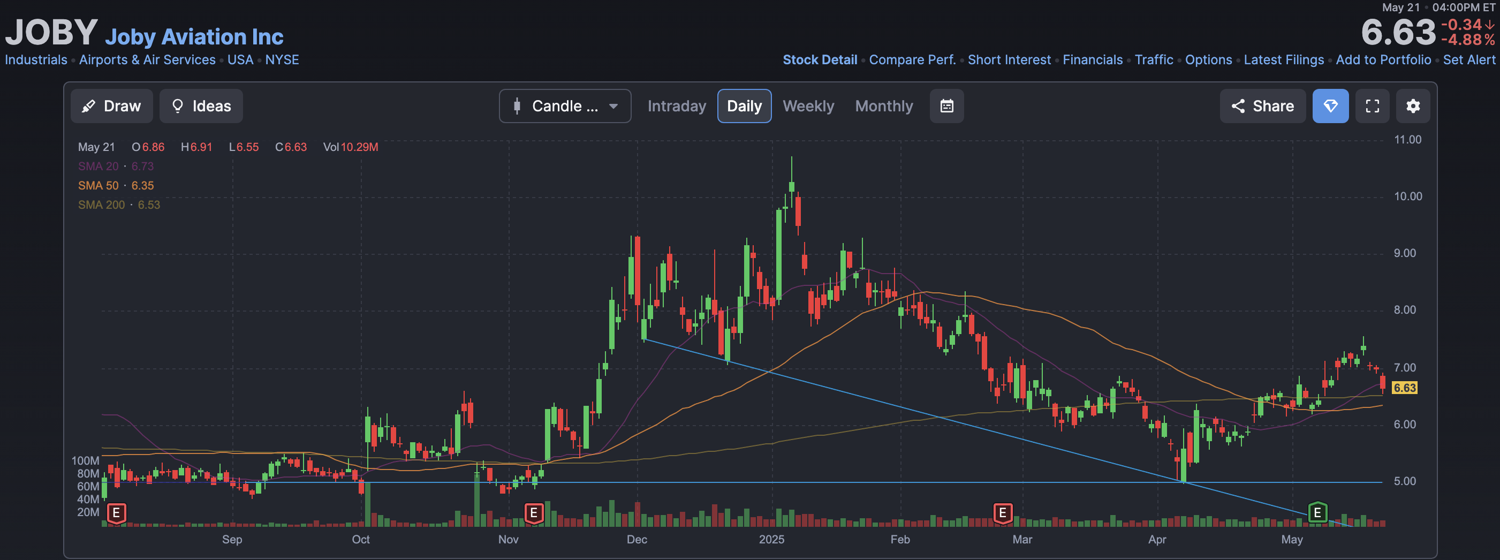Open the Draw tool
This screenshot has width=1500, height=560.
pos(111,106)
